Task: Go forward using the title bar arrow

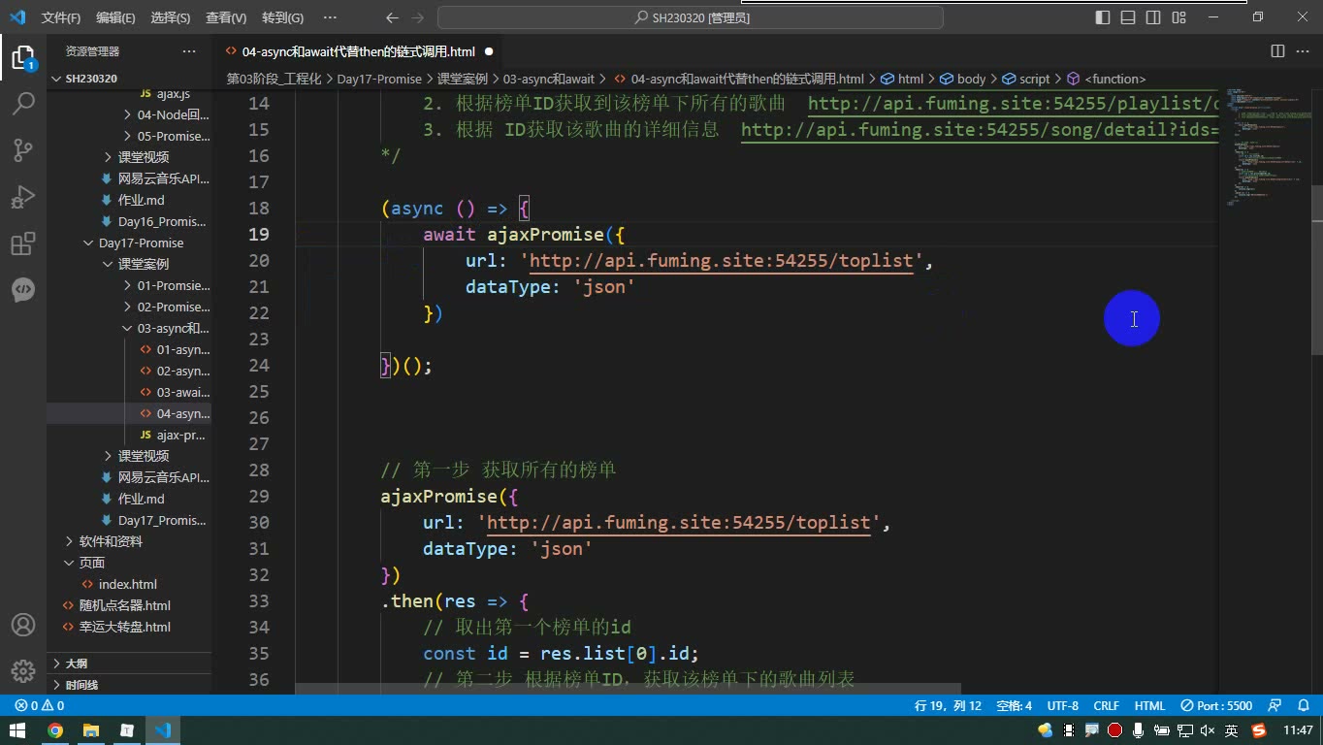Action: (417, 17)
